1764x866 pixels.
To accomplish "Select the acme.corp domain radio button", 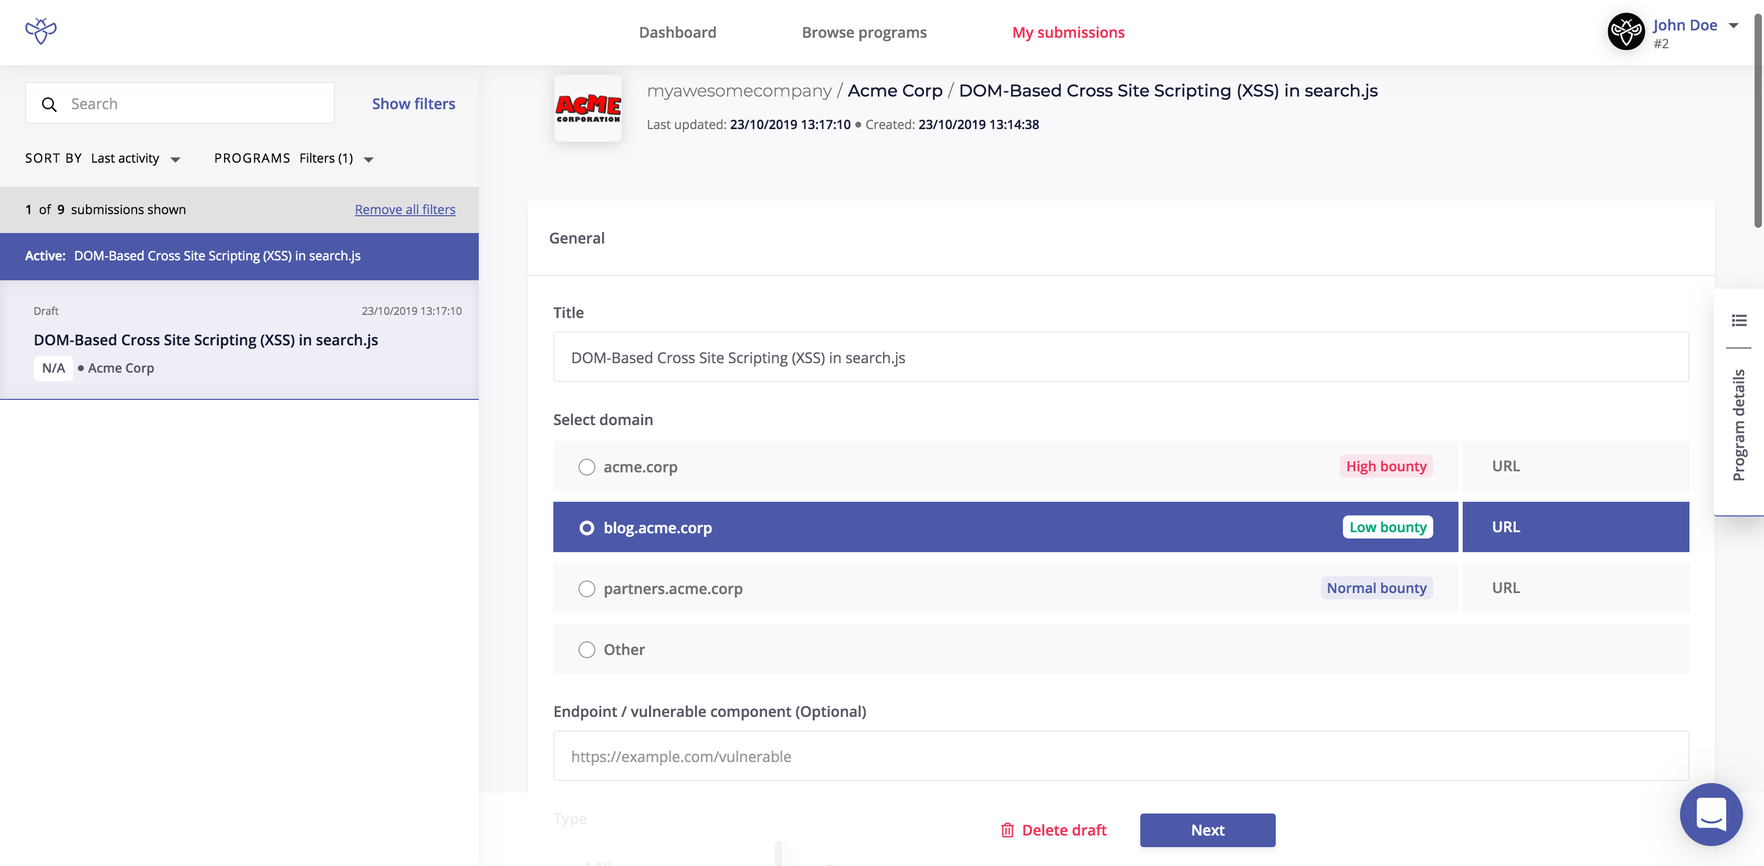I will tap(587, 467).
